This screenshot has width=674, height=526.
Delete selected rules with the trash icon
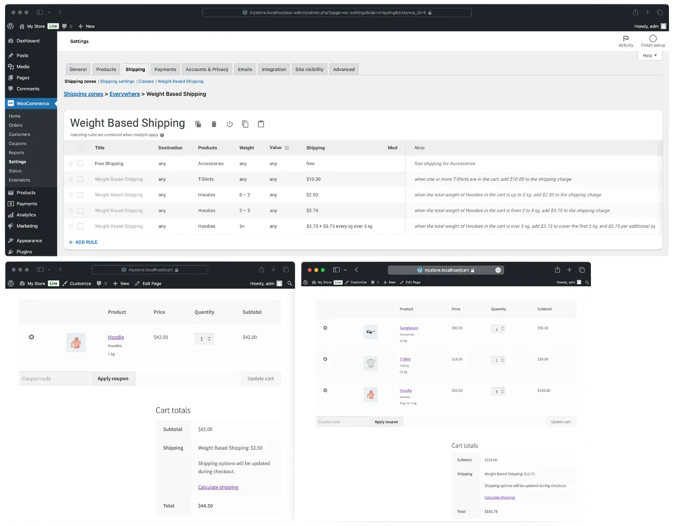pyautogui.click(x=213, y=124)
